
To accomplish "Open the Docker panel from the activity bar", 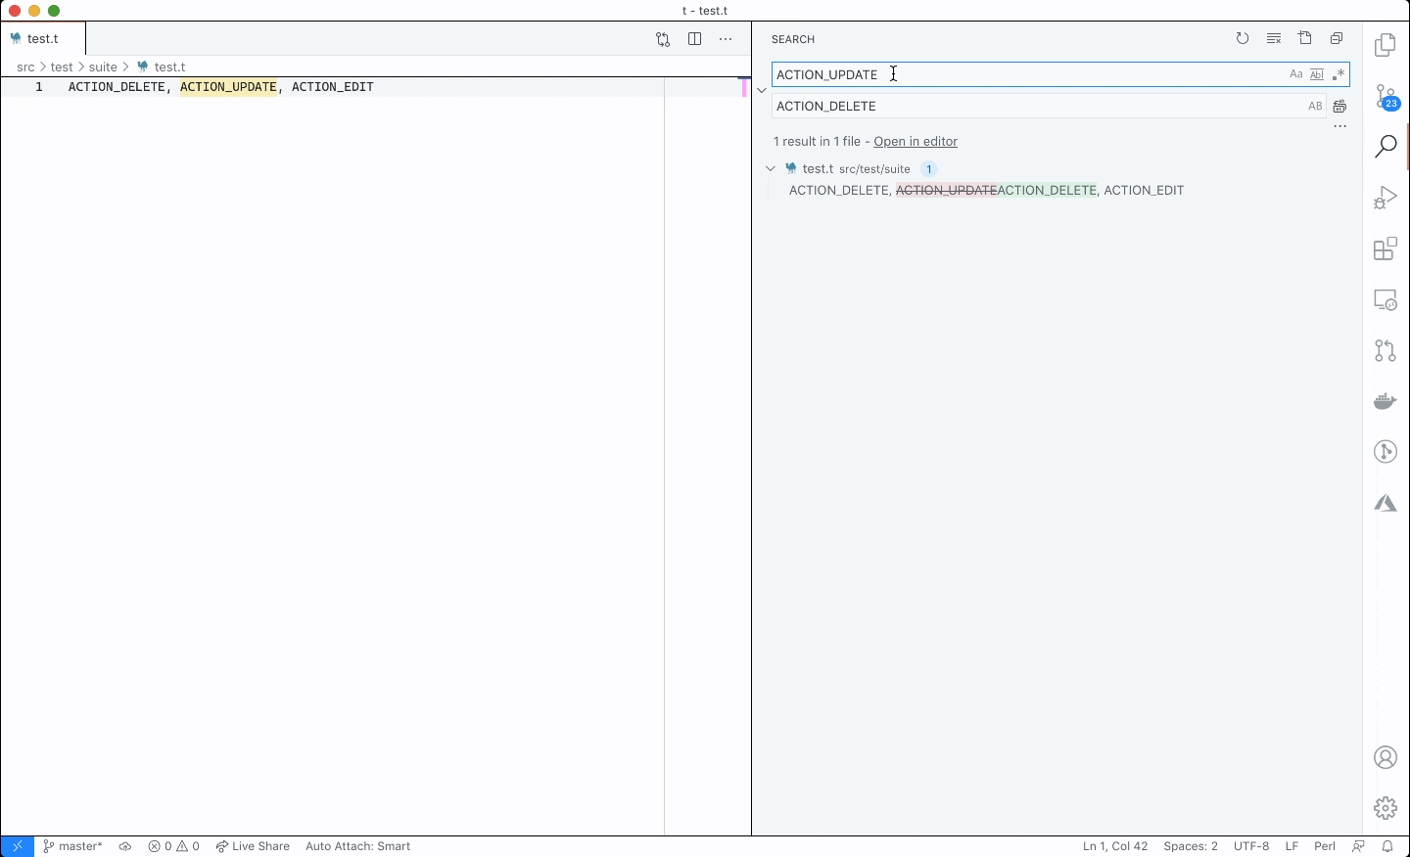I will click(x=1385, y=400).
